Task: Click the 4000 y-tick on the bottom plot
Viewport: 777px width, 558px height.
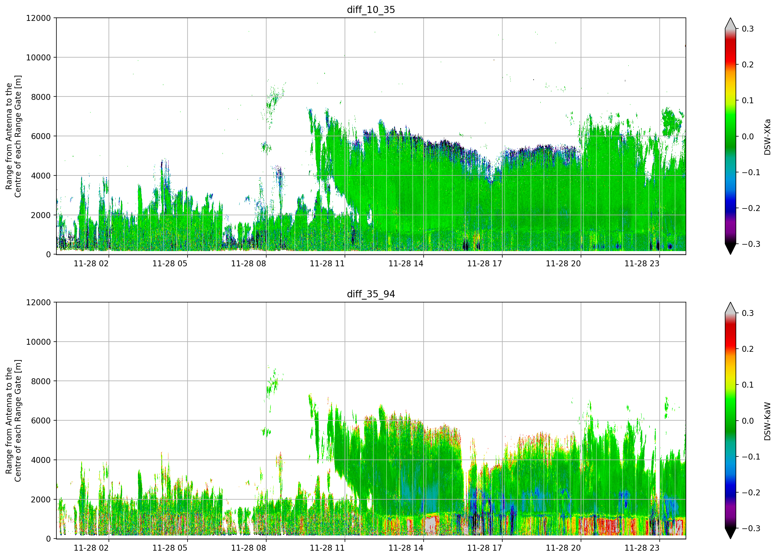Action: (41, 460)
